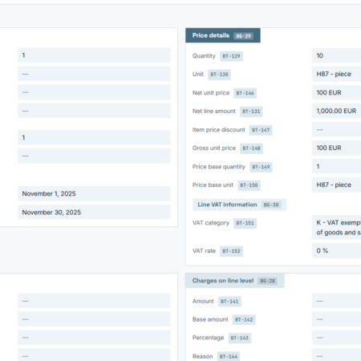
Task: Click the BT-147 Item price discount tag
Action: pyautogui.click(x=261, y=130)
